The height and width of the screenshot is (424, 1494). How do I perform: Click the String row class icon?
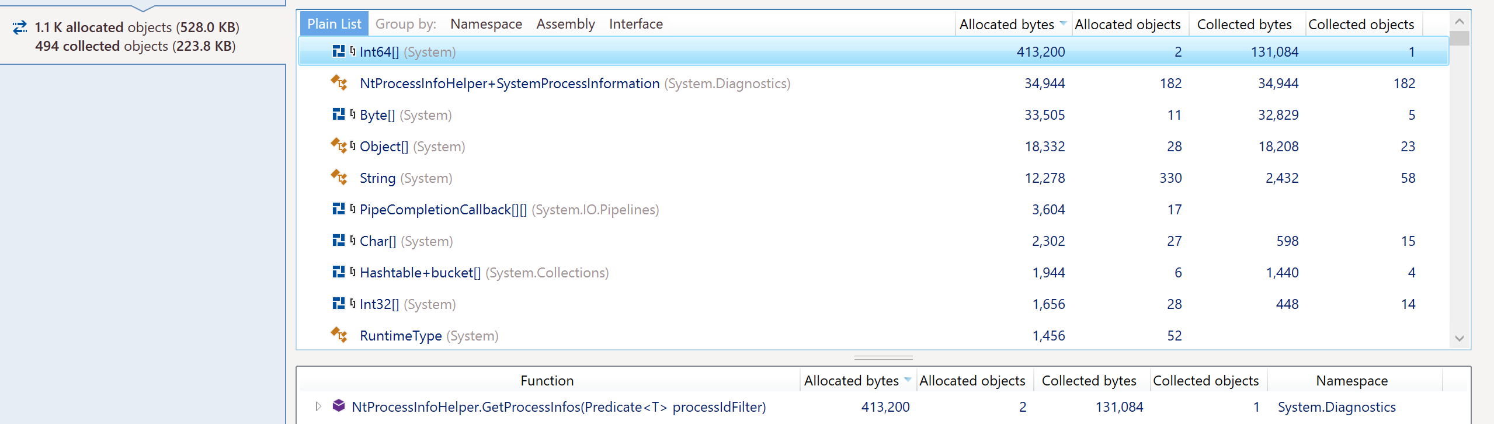coord(339,178)
